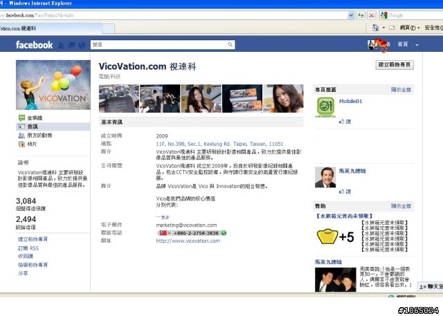
Task: Click the 訂閱 RSS link
Action: click(x=28, y=248)
